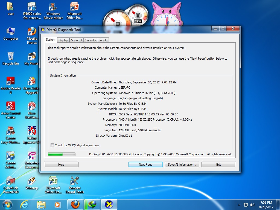Click Save All Information button
The image size is (280, 210).
pos(182,164)
